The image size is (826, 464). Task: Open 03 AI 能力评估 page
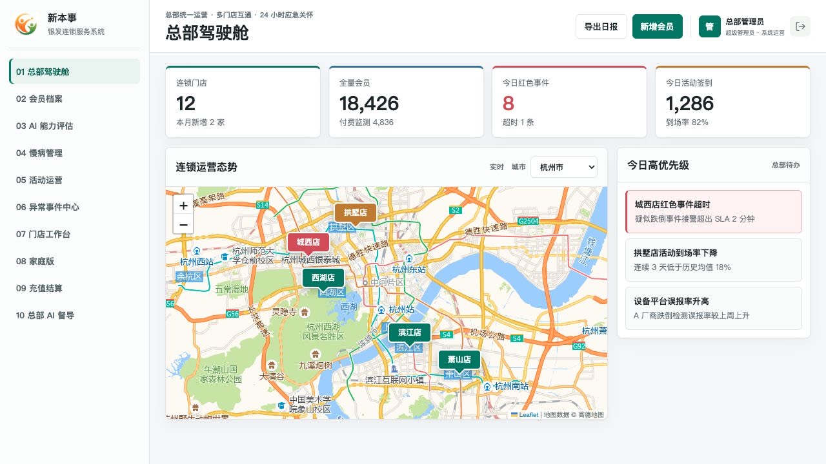coord(75,126)
